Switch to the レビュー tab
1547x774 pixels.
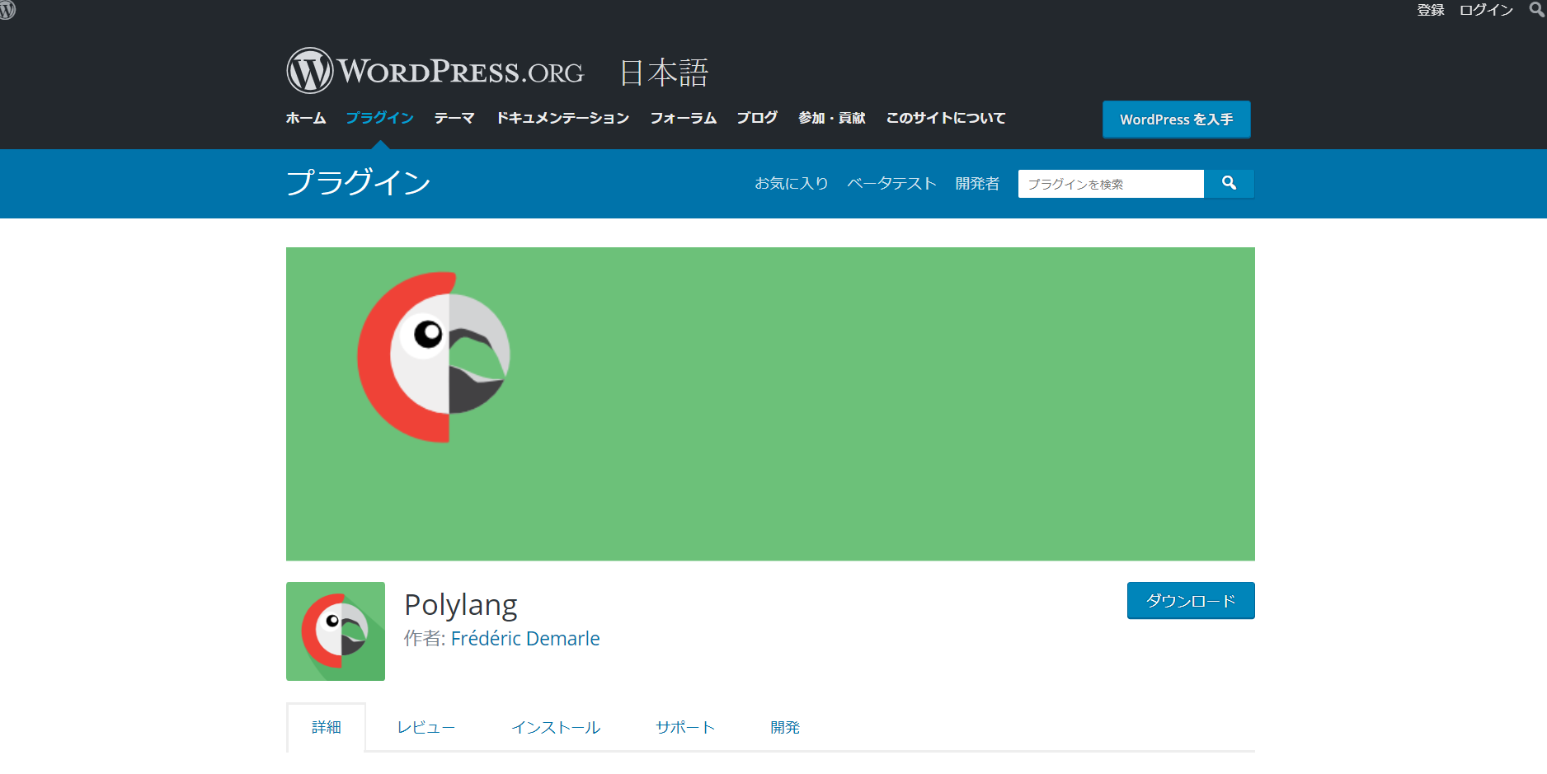coord(426,728)
